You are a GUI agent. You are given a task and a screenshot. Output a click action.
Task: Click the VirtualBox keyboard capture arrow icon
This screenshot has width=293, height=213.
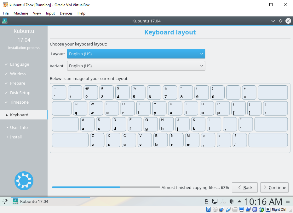pos(268,210)
